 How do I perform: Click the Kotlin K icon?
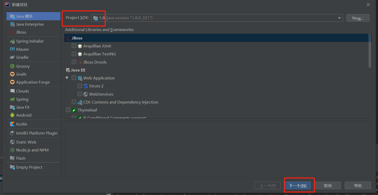point(12,124)
